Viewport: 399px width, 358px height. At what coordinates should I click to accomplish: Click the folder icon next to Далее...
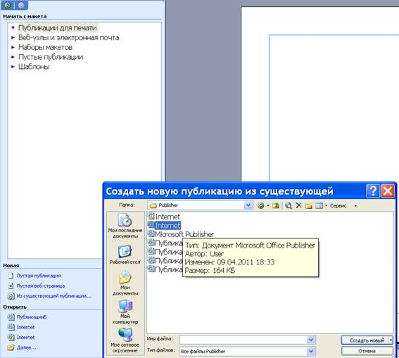pyautogui.click(x=11, y=347)
